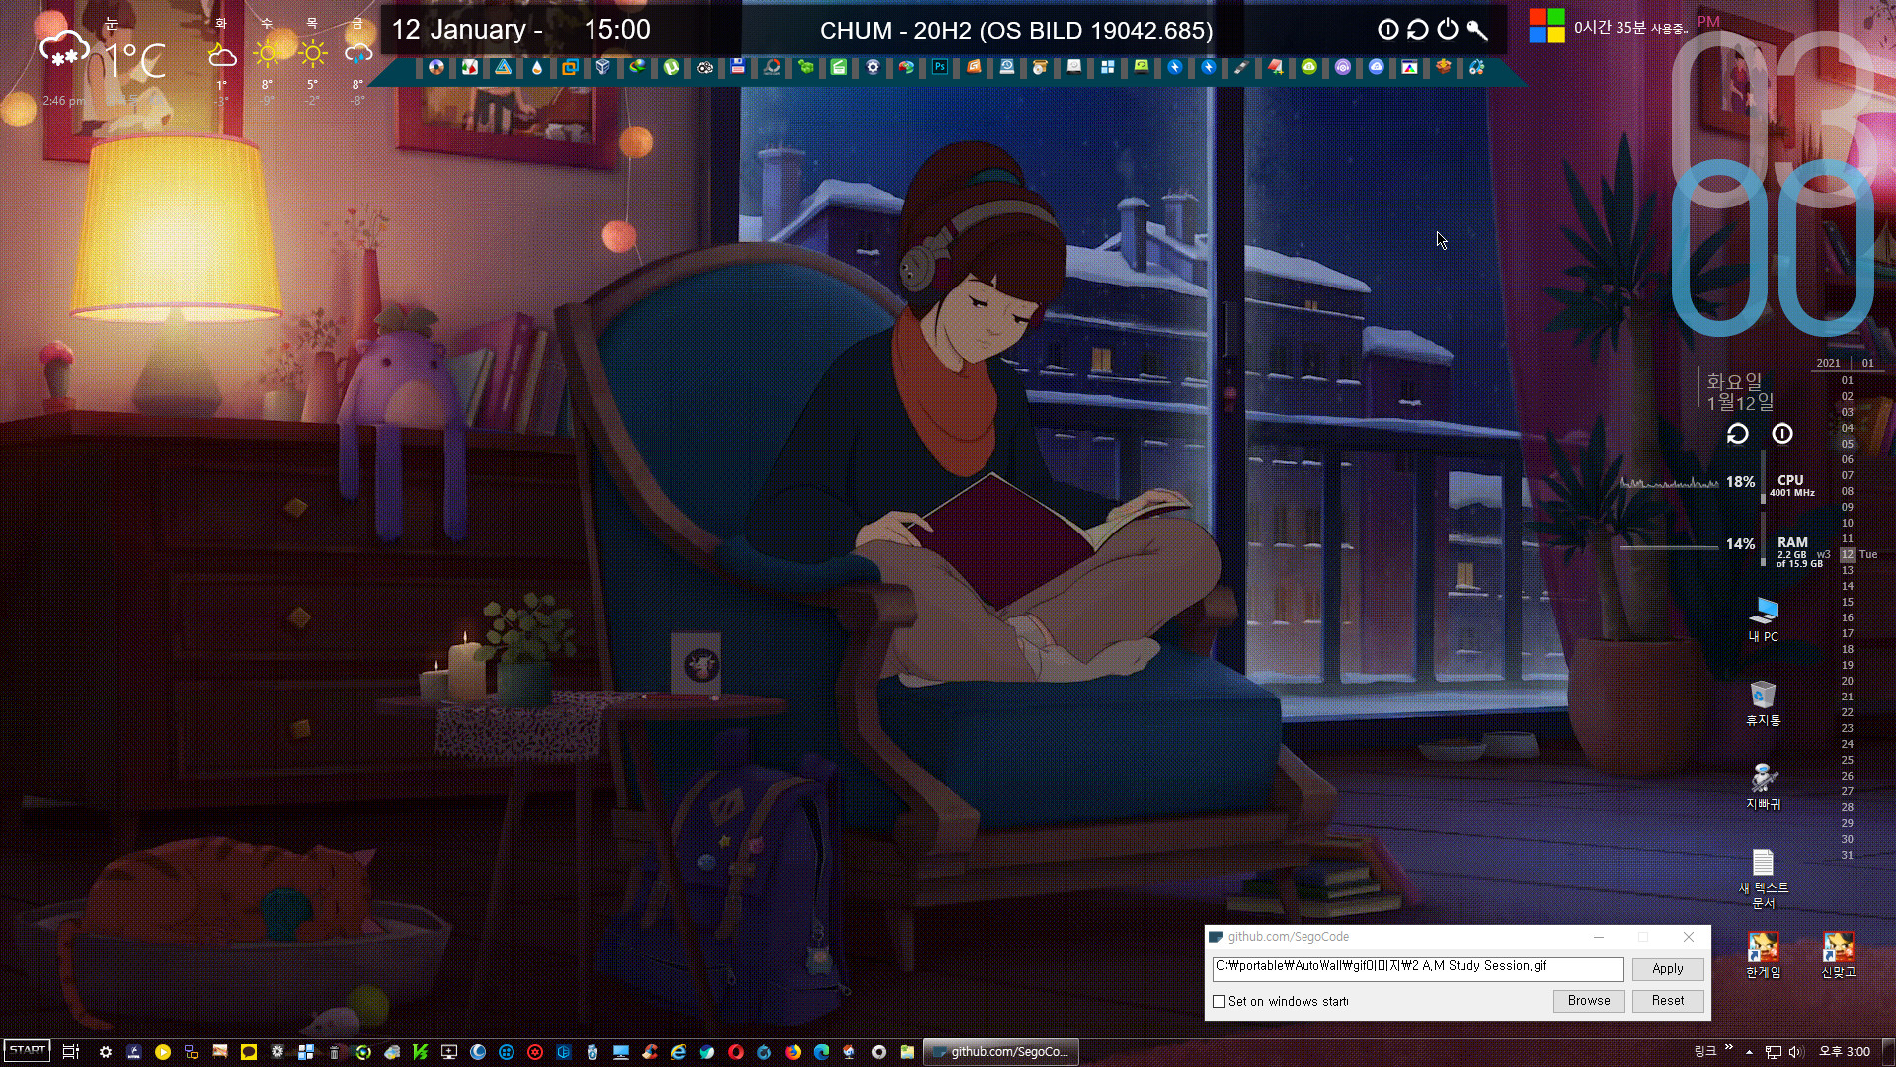Open Firefox from the taskbar
This screenshot has width=1896, height=1067.
point(793,1052)
